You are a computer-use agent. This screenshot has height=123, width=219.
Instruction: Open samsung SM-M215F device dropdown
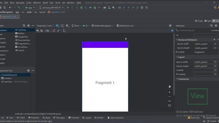coord(51,8)
